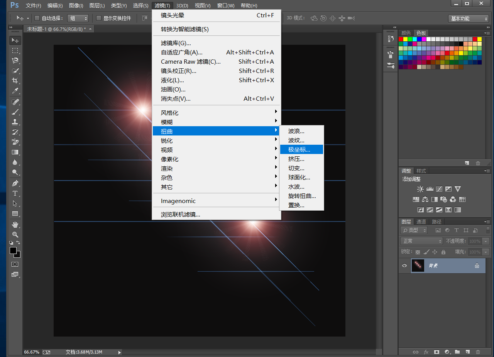
Task: Hide the 背景 layer with eye icon
Action: pyautogui.click(x=404, y=266)
